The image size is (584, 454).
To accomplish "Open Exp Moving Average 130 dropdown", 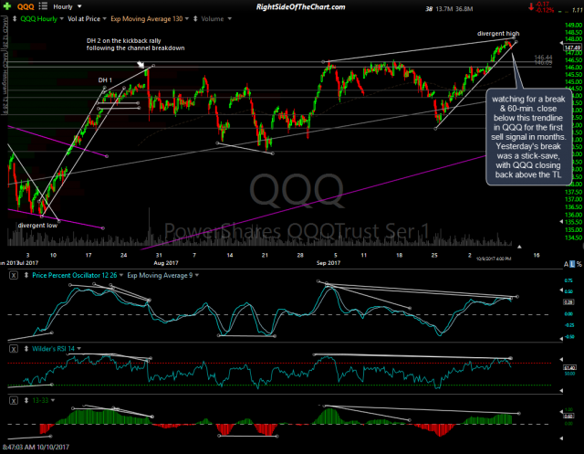I will click(187, 18).
